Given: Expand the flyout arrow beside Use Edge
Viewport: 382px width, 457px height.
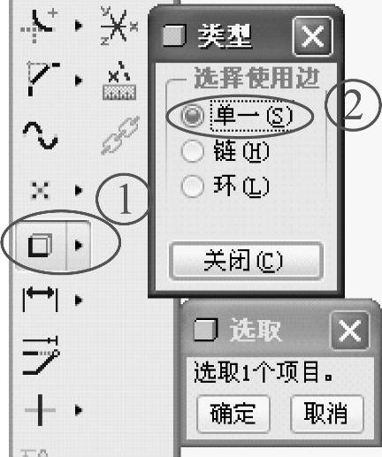Looking at the screenshot, I should pos(79,245).
